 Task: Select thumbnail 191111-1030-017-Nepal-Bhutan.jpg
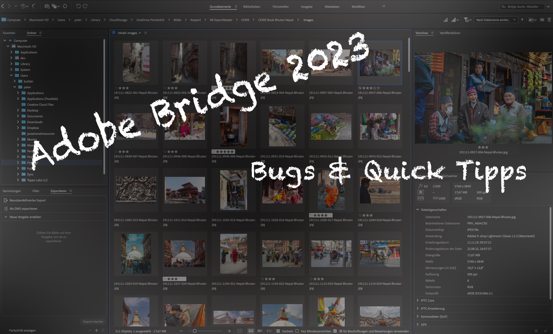[331, 190]
